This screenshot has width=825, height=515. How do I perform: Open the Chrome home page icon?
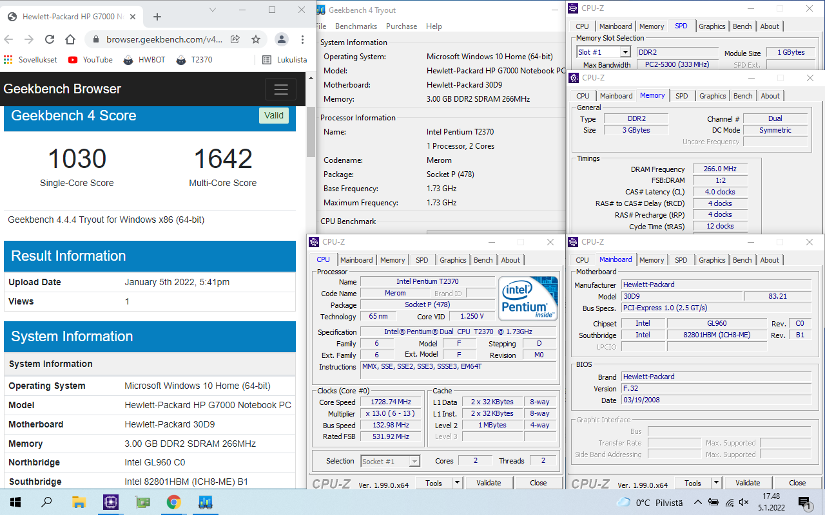click(x=70, y=39)
